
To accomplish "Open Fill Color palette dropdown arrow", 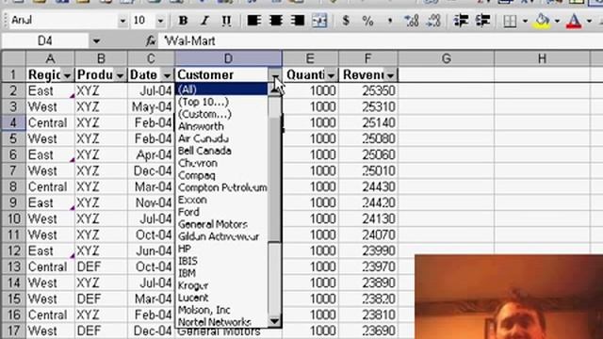I will pos(557,21).
